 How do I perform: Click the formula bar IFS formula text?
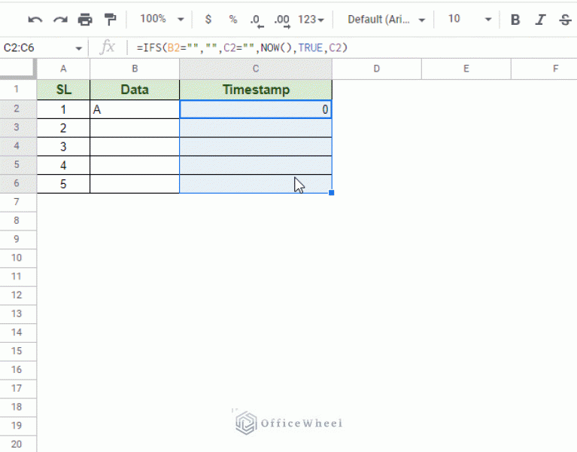[x=242, y=47]
